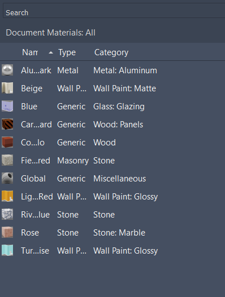
Task: Select the Riv...lue stone thumbnail
Action: click(7, 214)
